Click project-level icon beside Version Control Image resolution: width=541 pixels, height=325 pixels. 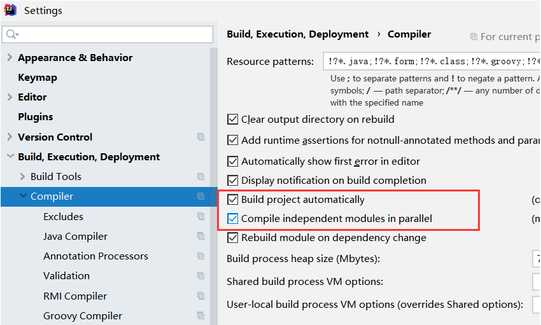[201, 137]
